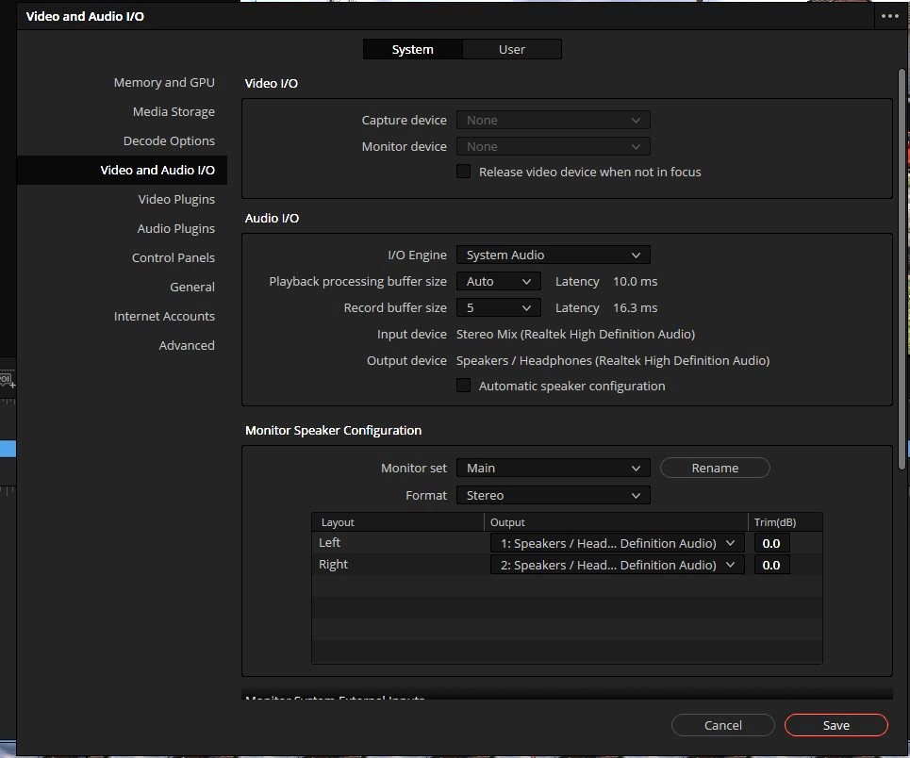Click the Cancel button

coord(722,725)
